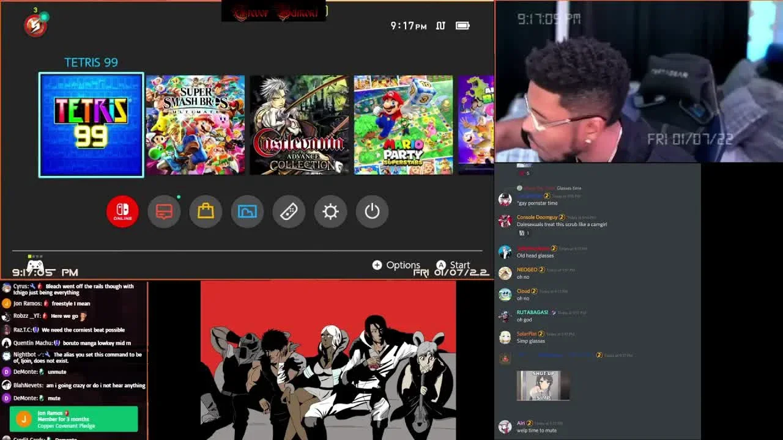
Task: Click Raz.T.C's avatar in stream chat
Action: click(6, 329)
